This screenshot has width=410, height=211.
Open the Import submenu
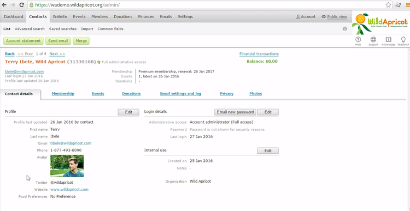point(87,29)
